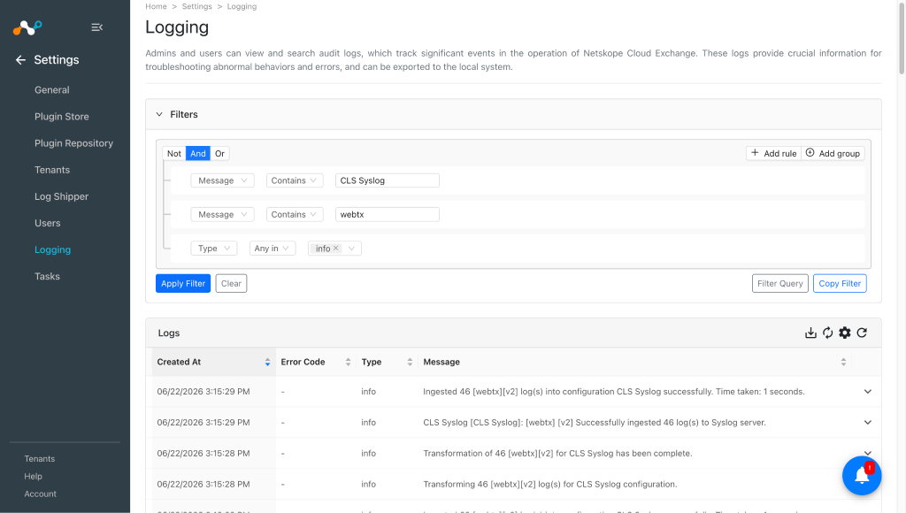Select the And operator
This screenshot has width=906, height=513.
[x=197, y=153]
